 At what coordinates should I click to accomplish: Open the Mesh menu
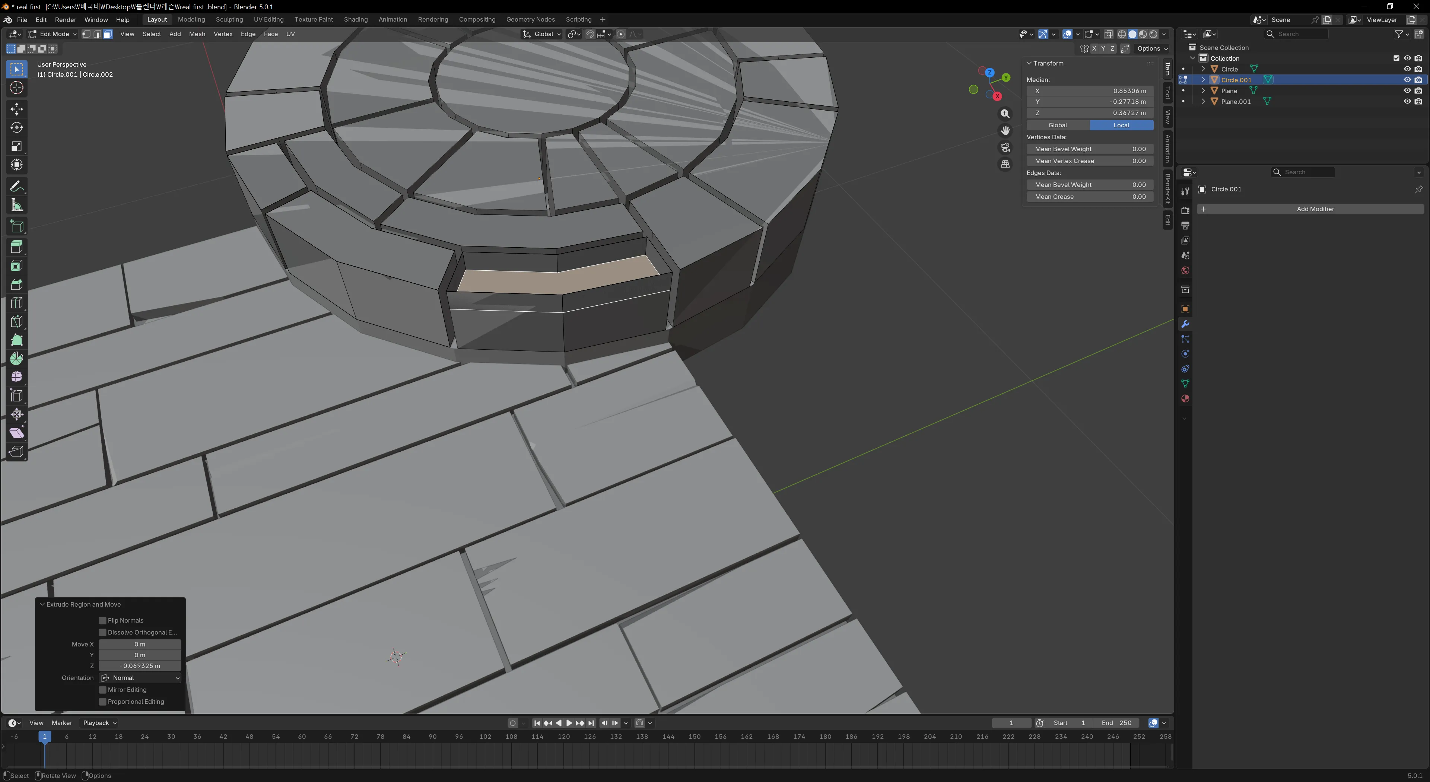tap(197, 34)
